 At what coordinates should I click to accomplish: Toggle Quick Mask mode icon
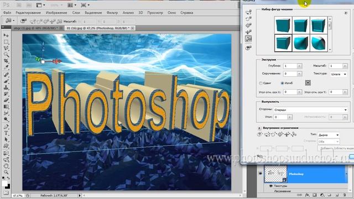(6, 193)
